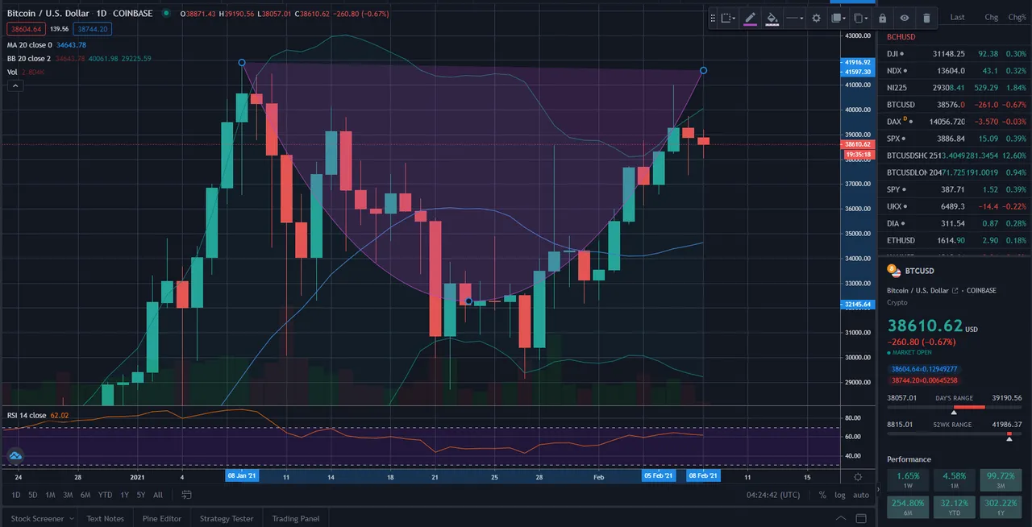Lock the selected drawing with padlock icon
Screen dimensions: 1032x527
coord(883,18)
